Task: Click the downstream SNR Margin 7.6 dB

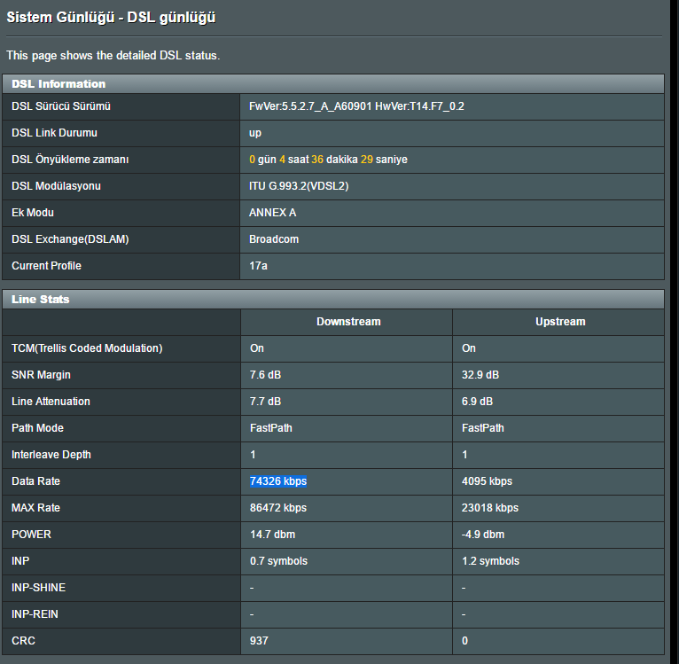Action: point(265,375)
